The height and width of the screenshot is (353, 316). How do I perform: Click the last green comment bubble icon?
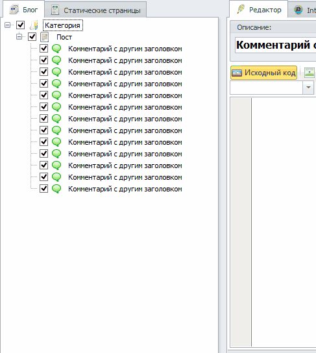click(x=56, y=189)
